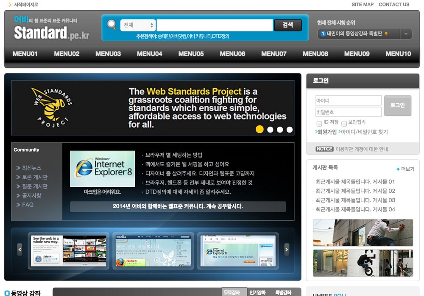The height and width of the screenshot is (296, 424).
Task: Open MENU02 in the navigation bar
Action: 67,54
